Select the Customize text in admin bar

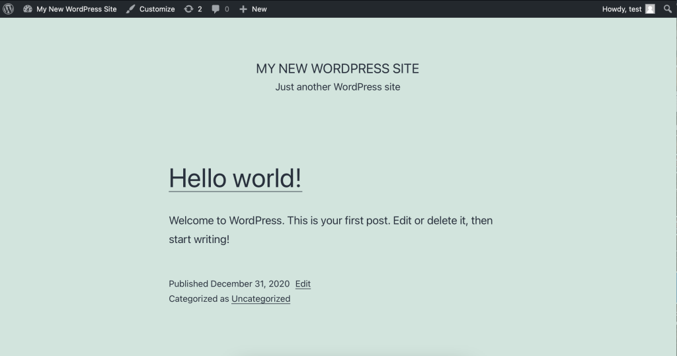pyautogui.click(x=157, y=9)
